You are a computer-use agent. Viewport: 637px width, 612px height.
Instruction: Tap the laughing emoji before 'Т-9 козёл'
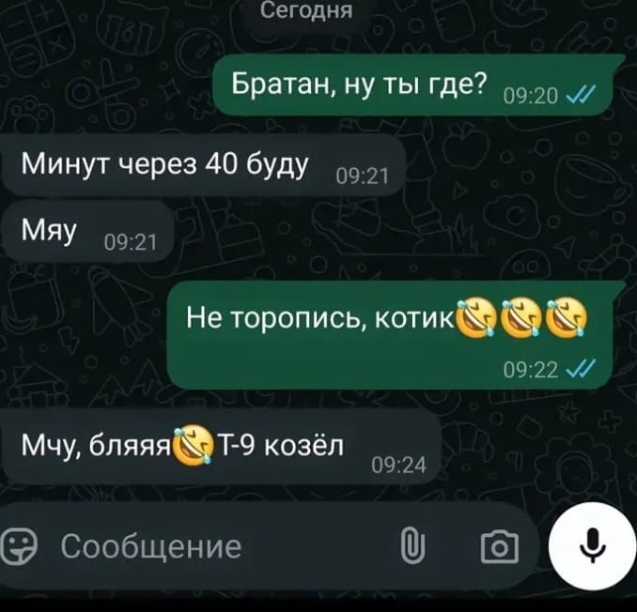tap(193, 444)
